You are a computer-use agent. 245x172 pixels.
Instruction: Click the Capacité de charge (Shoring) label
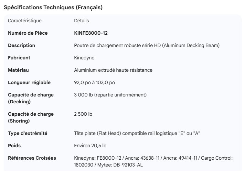tap(31, 117)
